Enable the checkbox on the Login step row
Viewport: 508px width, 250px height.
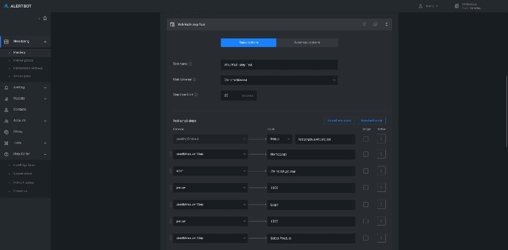tap(365, 204)
